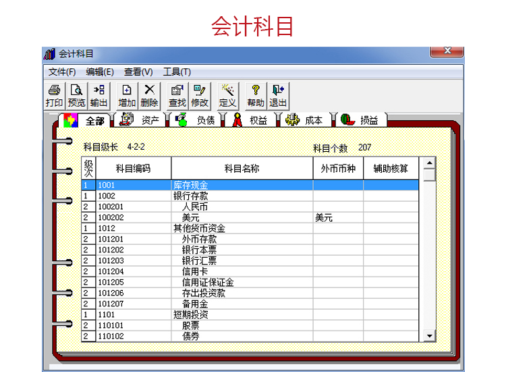Screen dimensions: 506x390
Task: Switch to the 损益 tab
Action: coord(362,120)
